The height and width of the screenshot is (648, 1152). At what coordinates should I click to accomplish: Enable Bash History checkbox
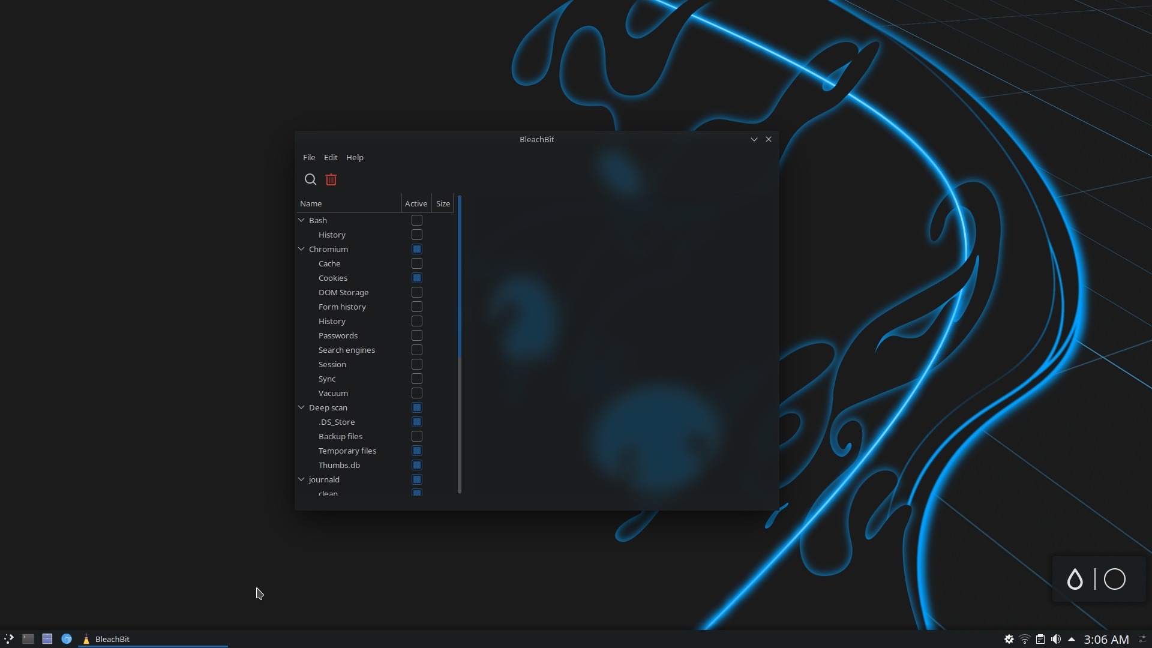417,235
